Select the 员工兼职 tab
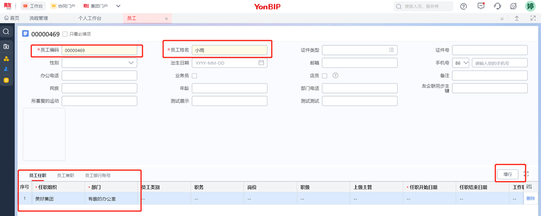This screenshot has width=541, height=216. [65, 175]
